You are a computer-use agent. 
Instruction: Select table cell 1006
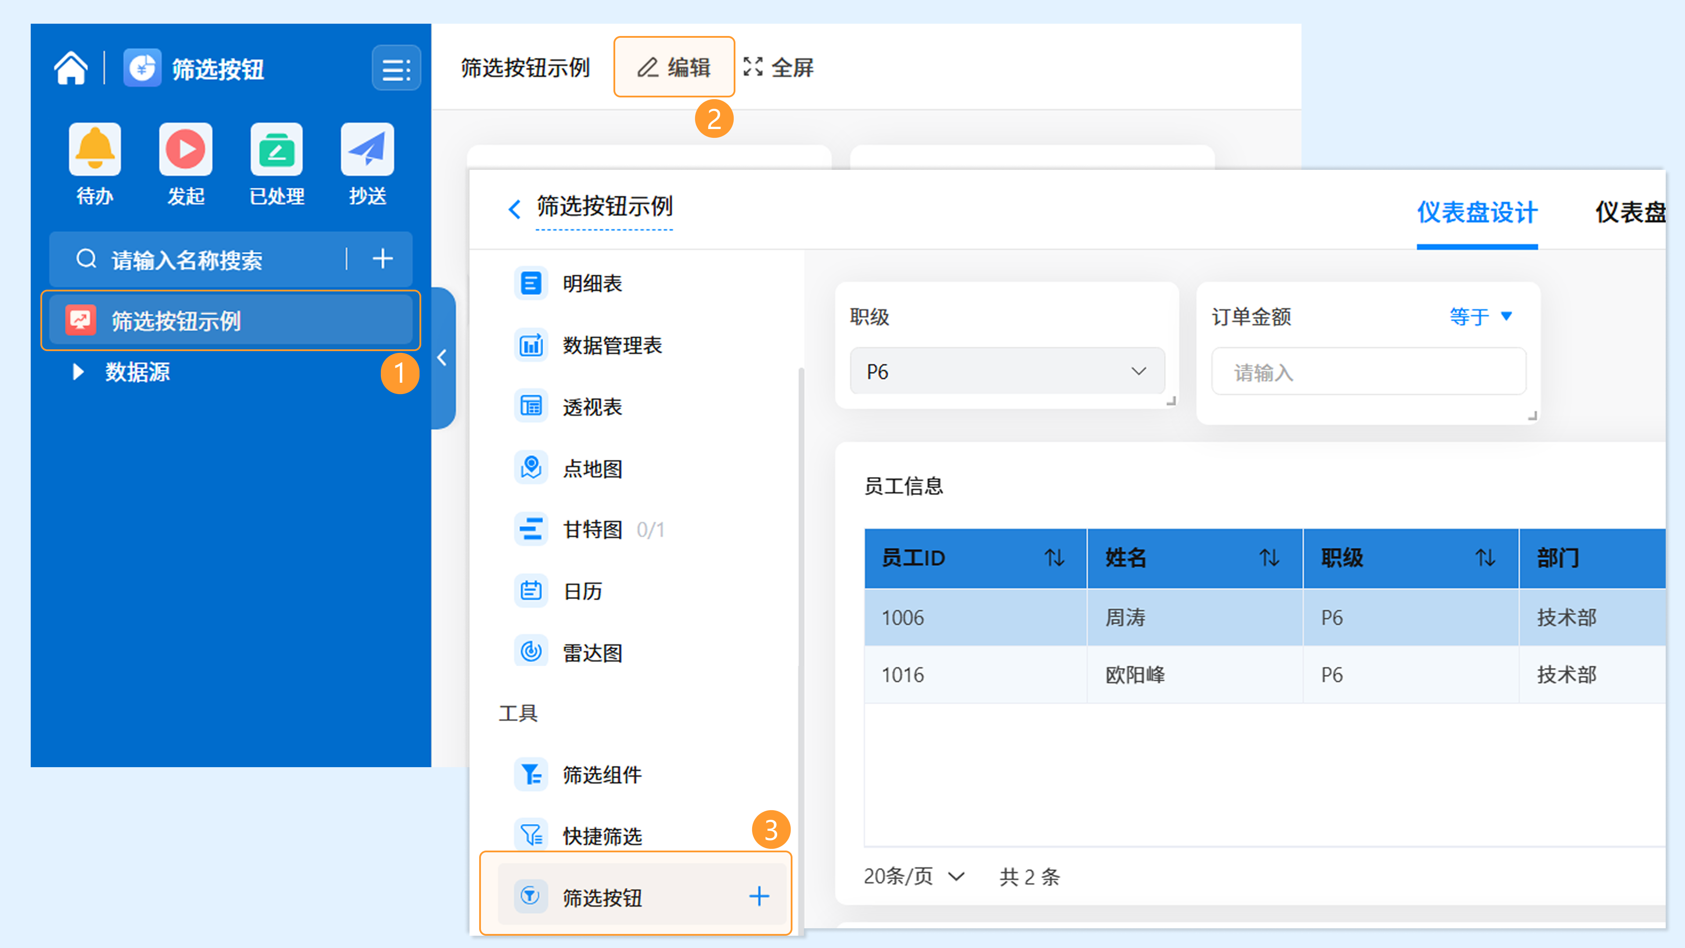(x=975, y=617)
